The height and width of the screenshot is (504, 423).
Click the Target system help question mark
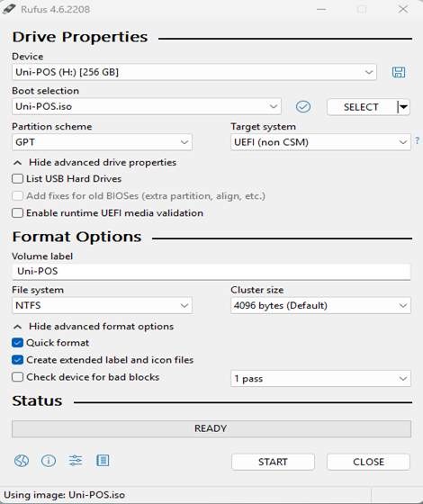pos(418,140)
